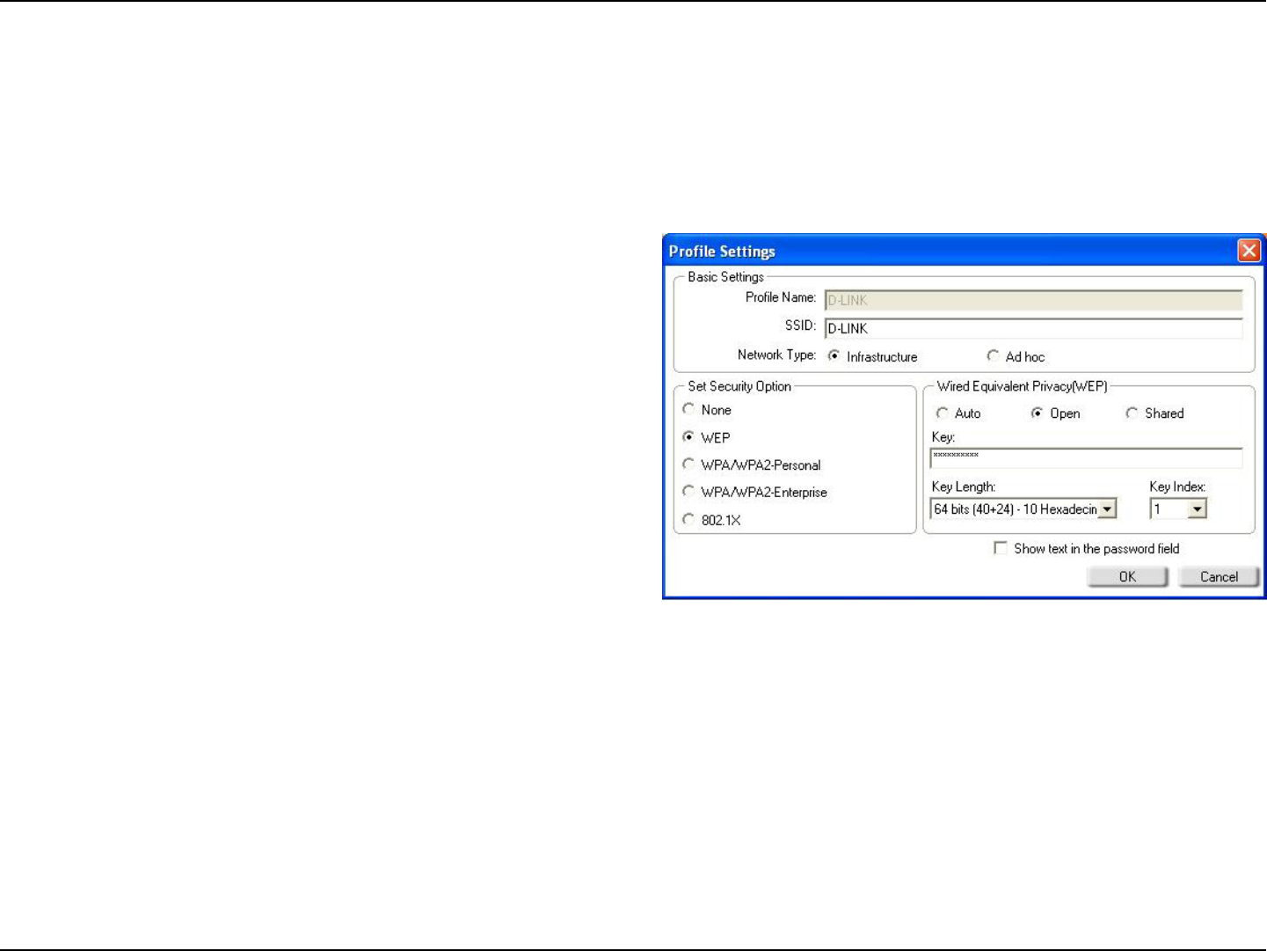Focus the WEP Key password field
Viewport: 1267px width, 951px height.
1086,457
